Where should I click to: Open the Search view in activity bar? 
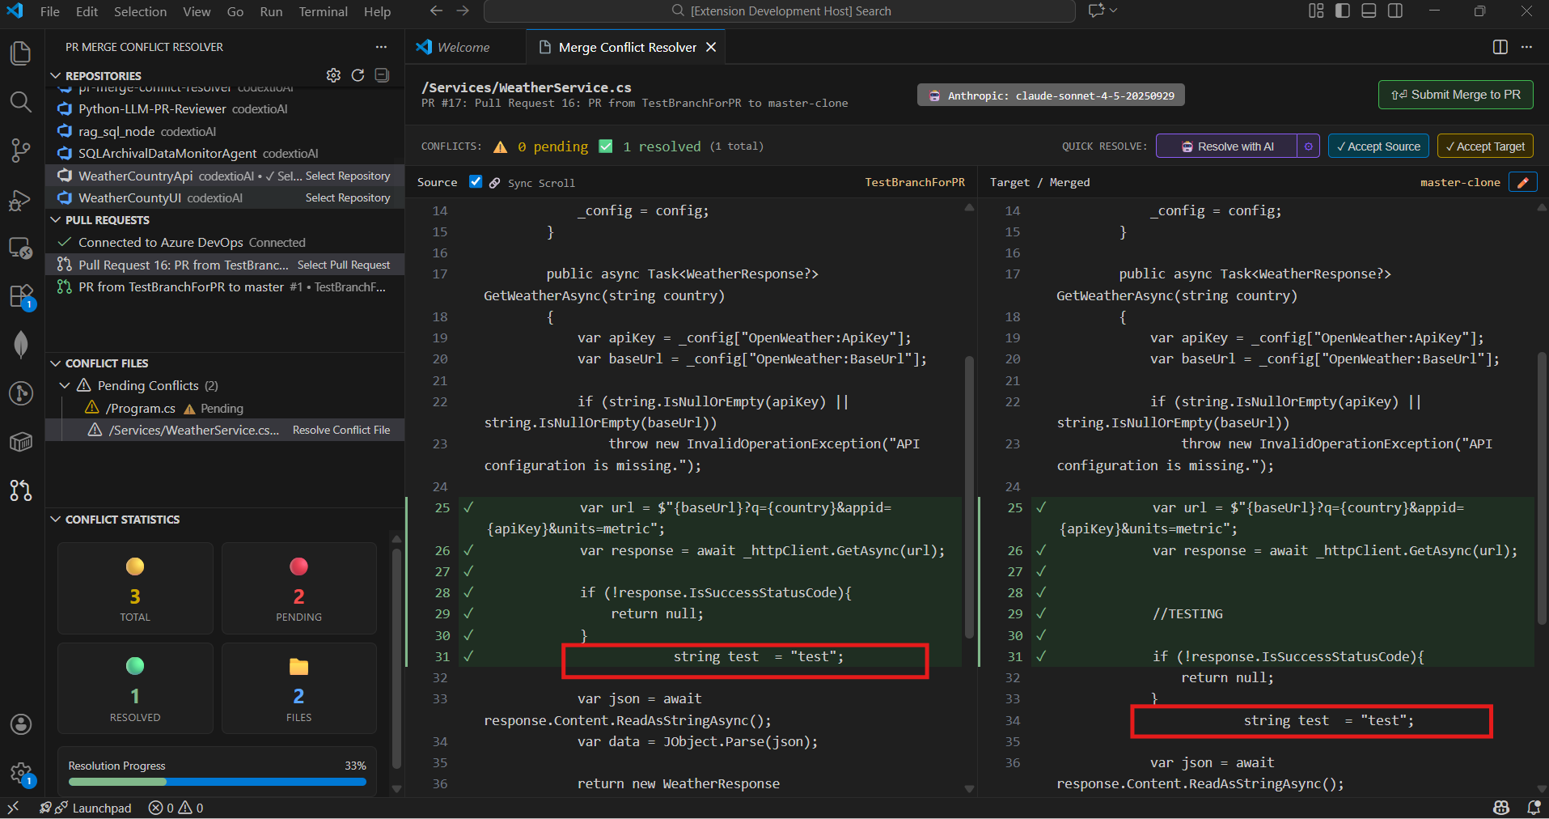pos(20,102)
